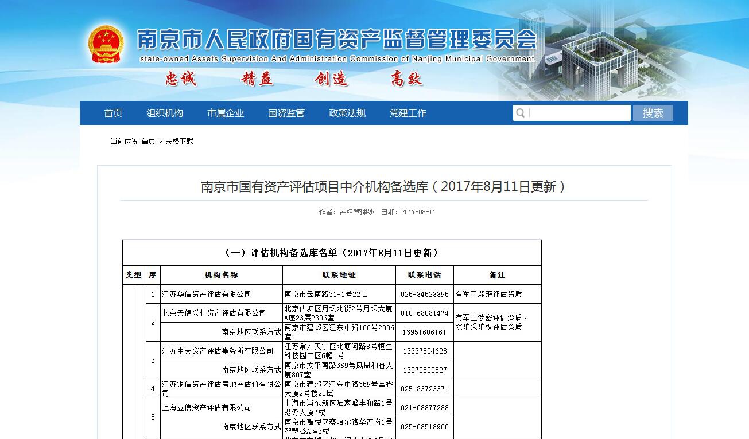Click address 上海市浦东新区陆家嘴丰和路1号港务大厦7楼
Image resolution: width=749 pixels, height=439 pixels.
339,407
